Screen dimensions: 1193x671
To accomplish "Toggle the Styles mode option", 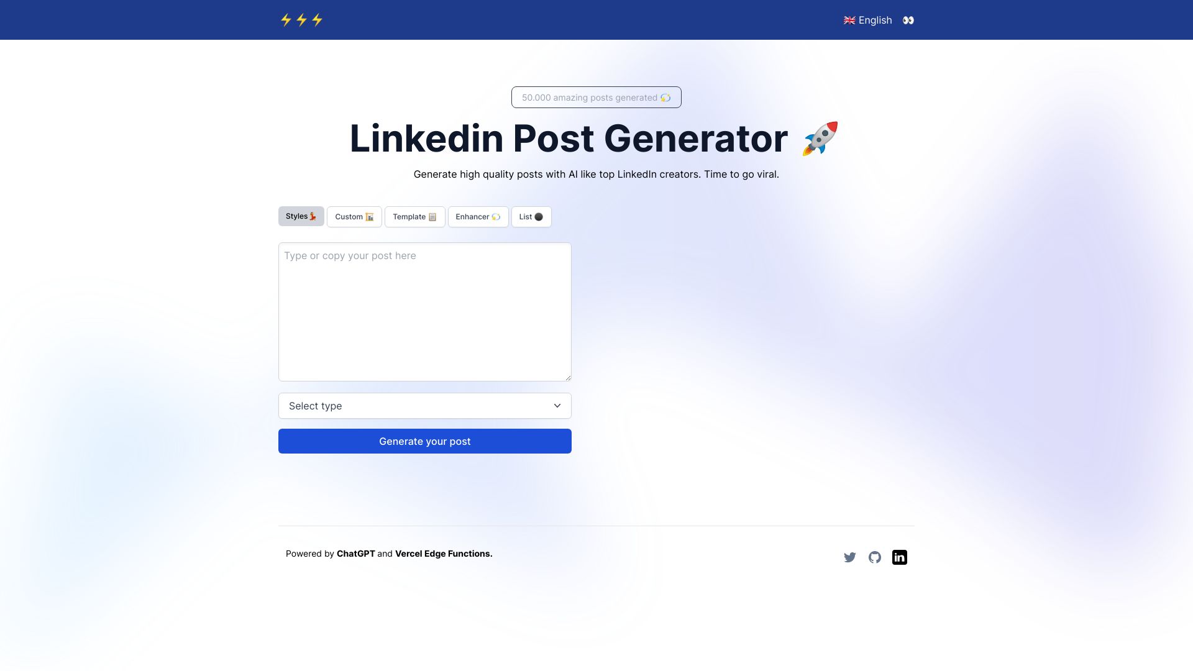I will [301, 216].
